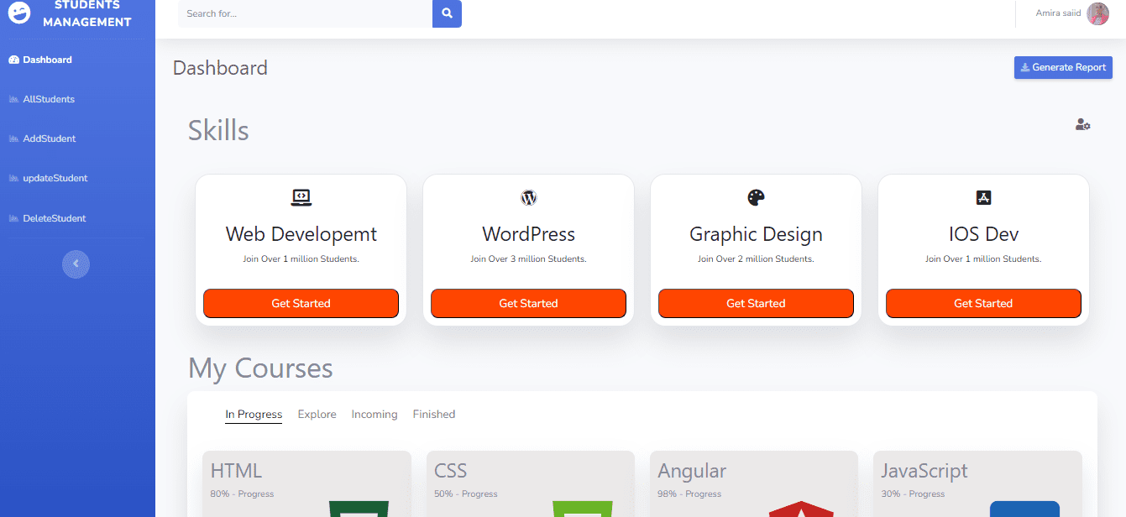Viewport: 1126px width, 517px height.
Task: Click the '50% - Progress' CSS label
Action: pos(466,493)
